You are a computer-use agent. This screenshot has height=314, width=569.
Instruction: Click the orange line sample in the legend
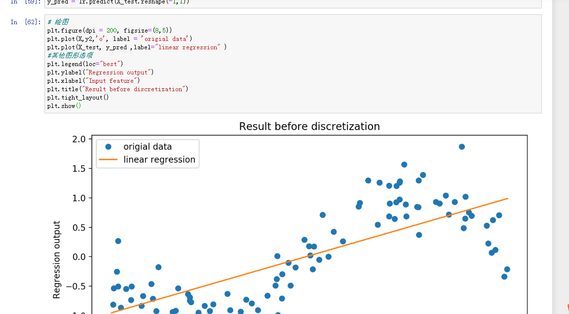click(x=109, y=160)
